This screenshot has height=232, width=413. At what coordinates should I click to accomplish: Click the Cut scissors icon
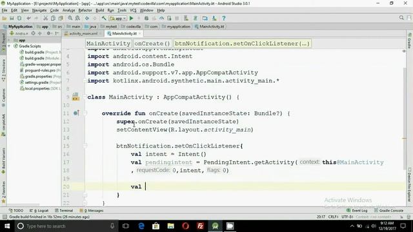coord(46,18)
